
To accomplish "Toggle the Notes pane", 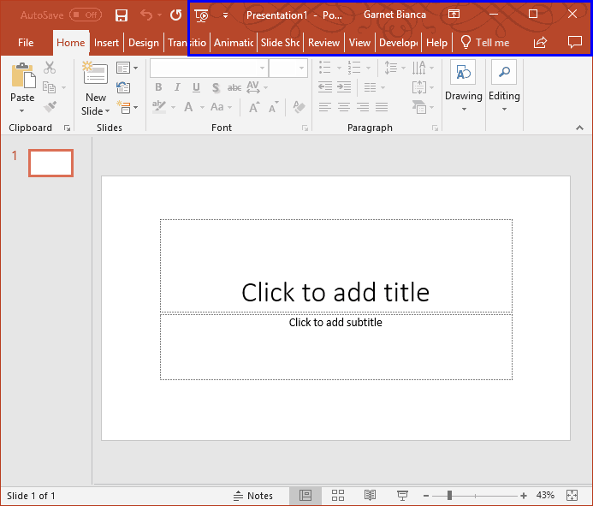I will click(x=253, y=496).
